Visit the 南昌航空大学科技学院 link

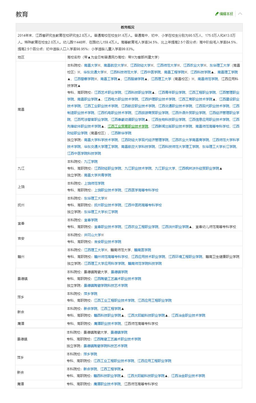pos(138,147)
